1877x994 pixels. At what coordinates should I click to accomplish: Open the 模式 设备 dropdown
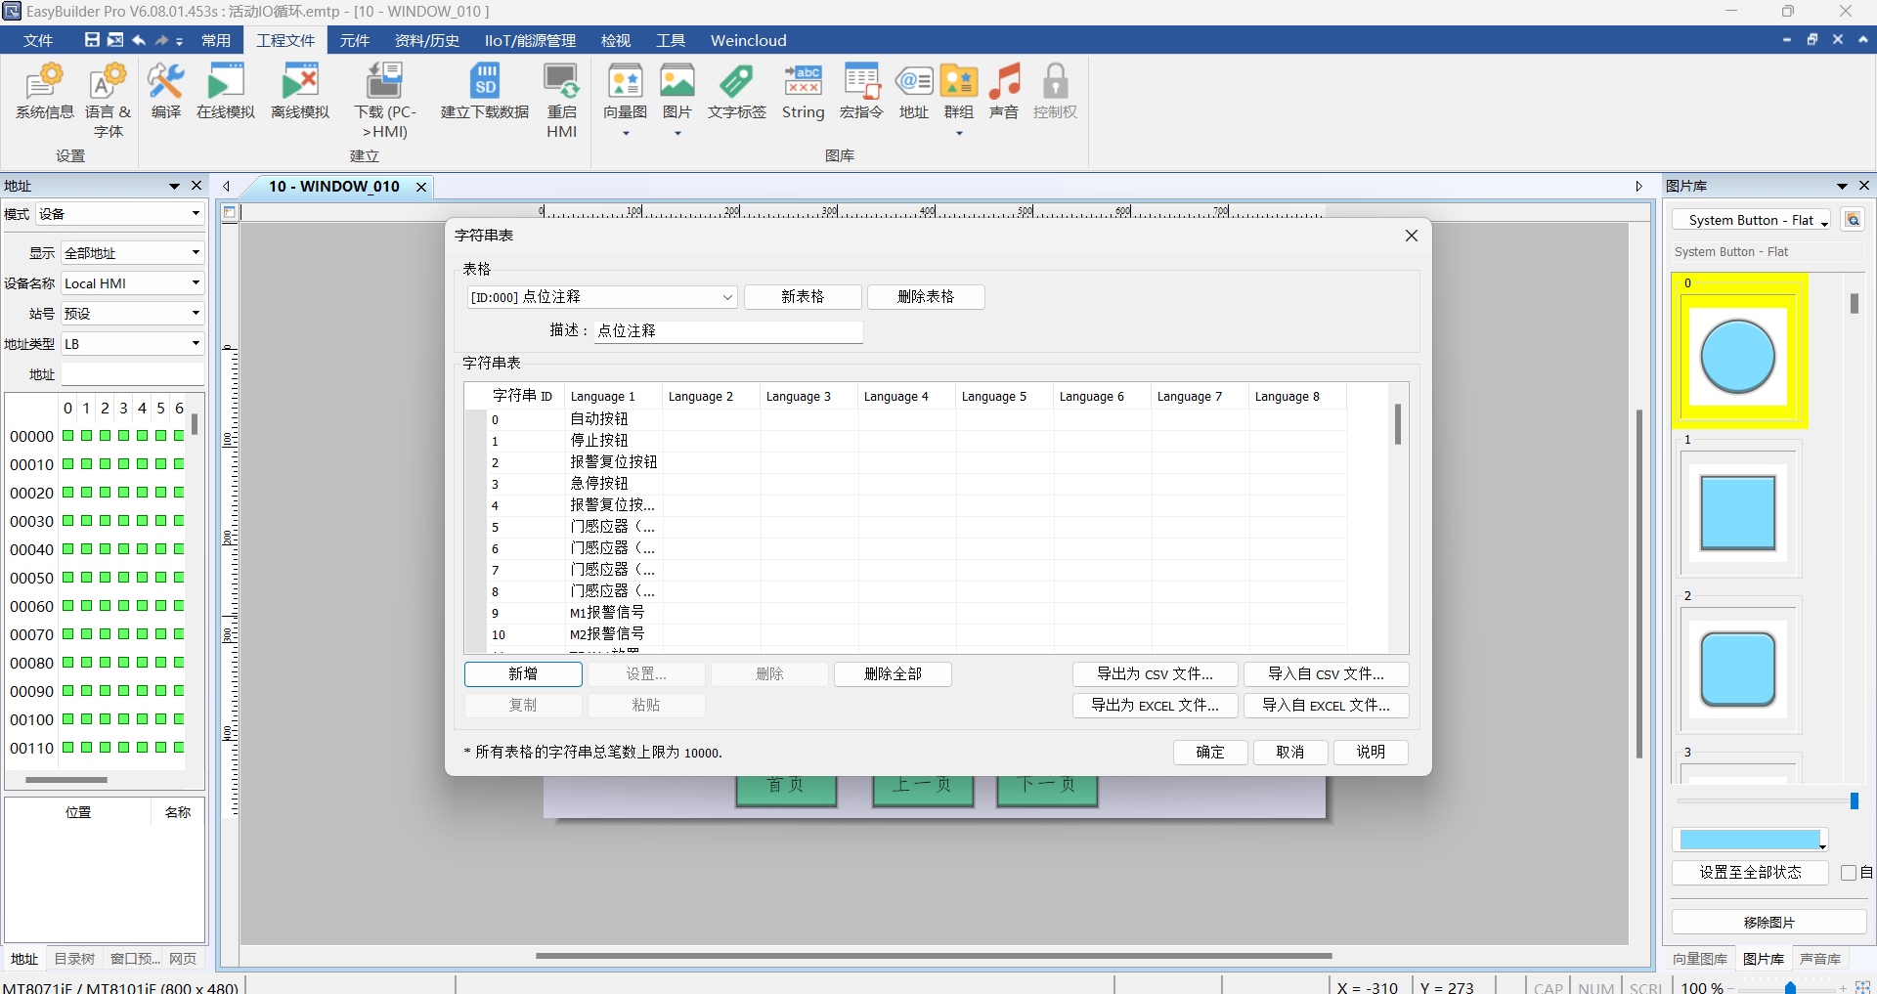tap(119, 214)
